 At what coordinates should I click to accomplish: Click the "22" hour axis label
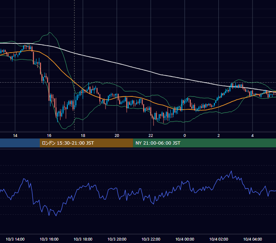(x=151, y=136)
